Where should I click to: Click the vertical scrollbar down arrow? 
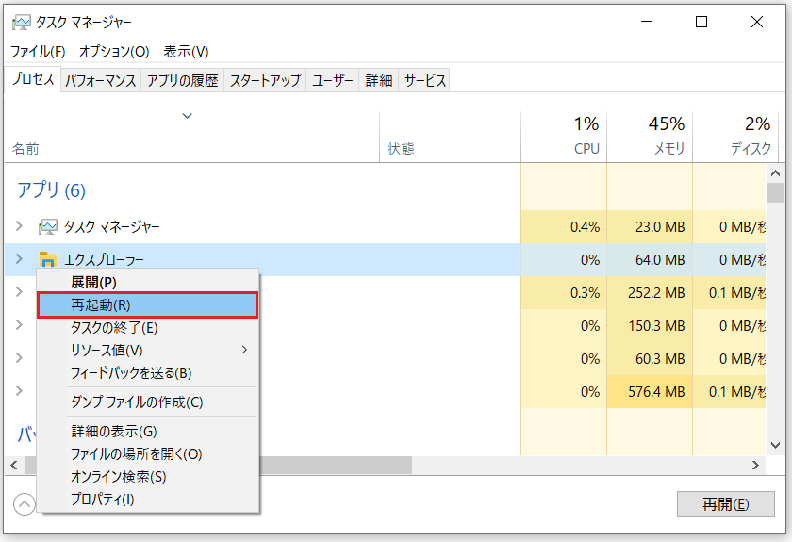pyautogui.click(x=775, y=446)
